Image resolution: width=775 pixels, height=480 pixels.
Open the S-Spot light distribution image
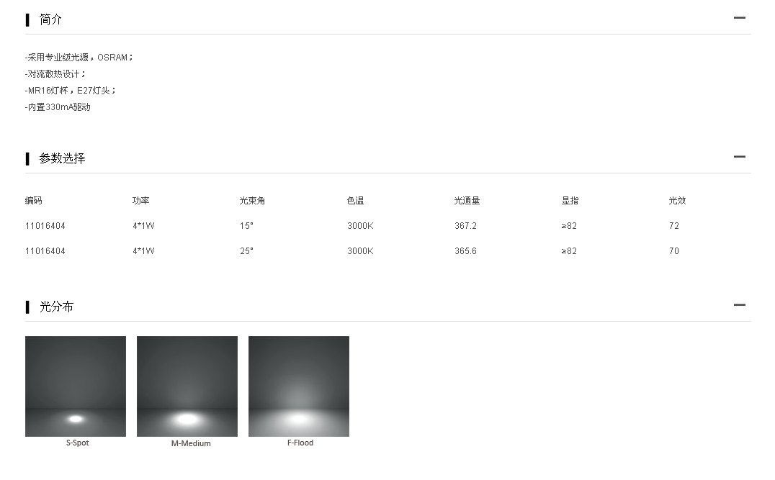pyautogui.click(x=76, y=386)
